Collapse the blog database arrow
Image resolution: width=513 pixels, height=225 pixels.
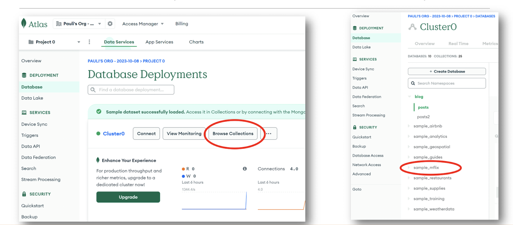[x=410, y=97]
